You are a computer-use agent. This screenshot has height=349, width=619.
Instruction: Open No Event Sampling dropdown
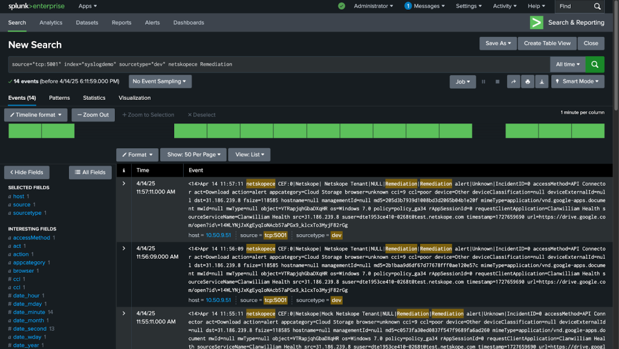pos(160,81)
